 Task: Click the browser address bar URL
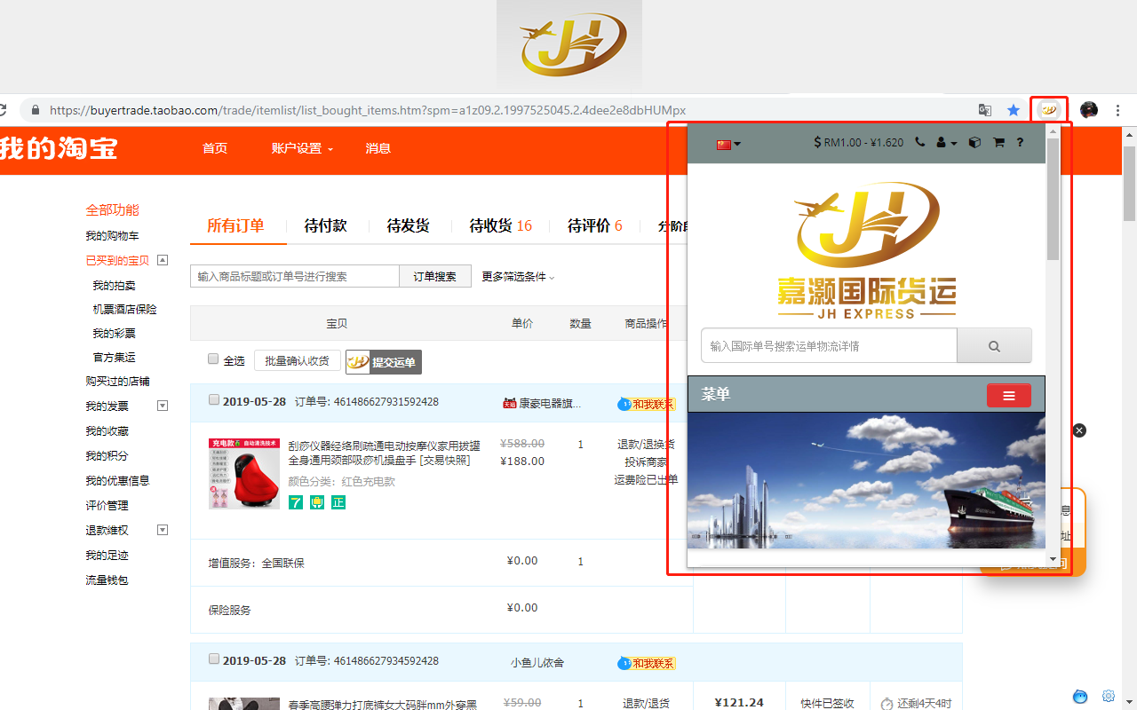click(368, 110)
